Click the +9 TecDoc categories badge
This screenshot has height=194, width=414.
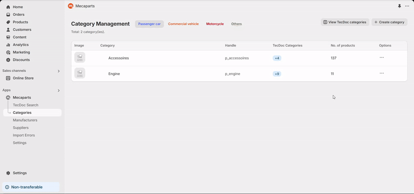277,74
